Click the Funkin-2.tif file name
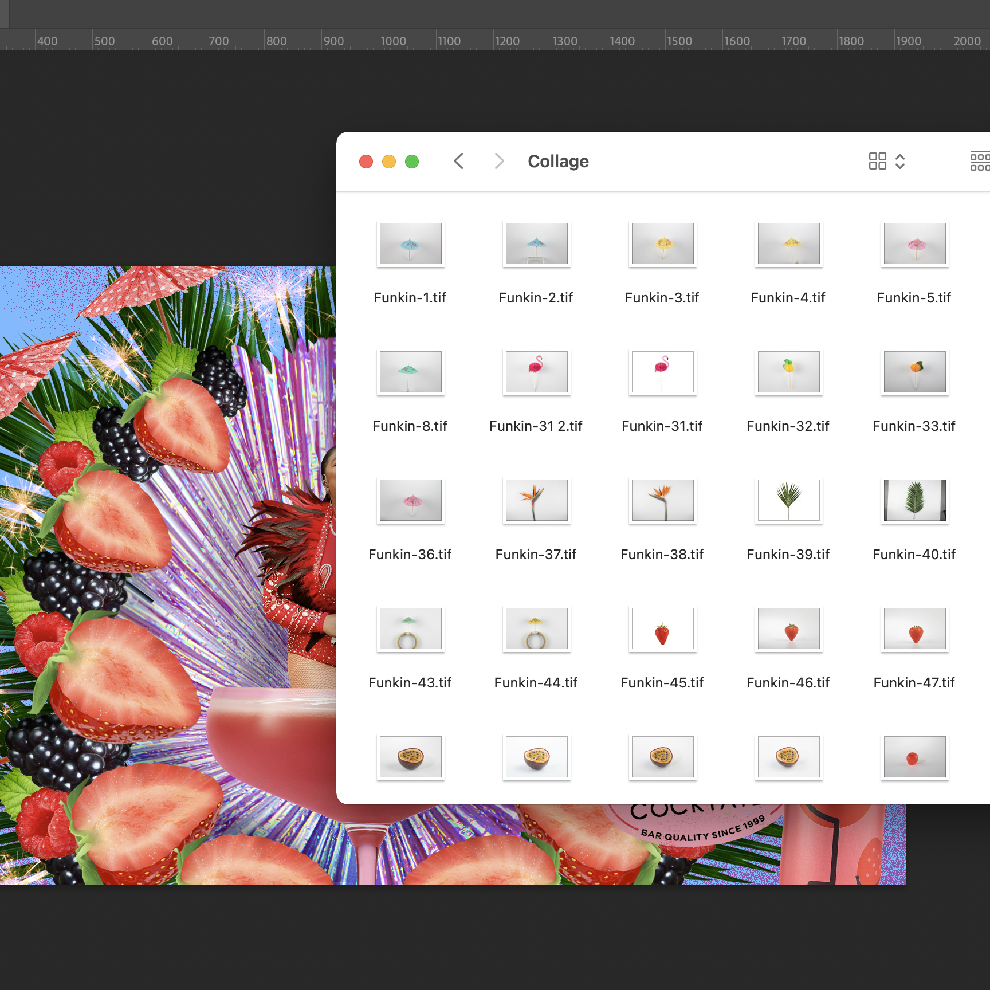The image size is (990, 990). tap(536, 298)
